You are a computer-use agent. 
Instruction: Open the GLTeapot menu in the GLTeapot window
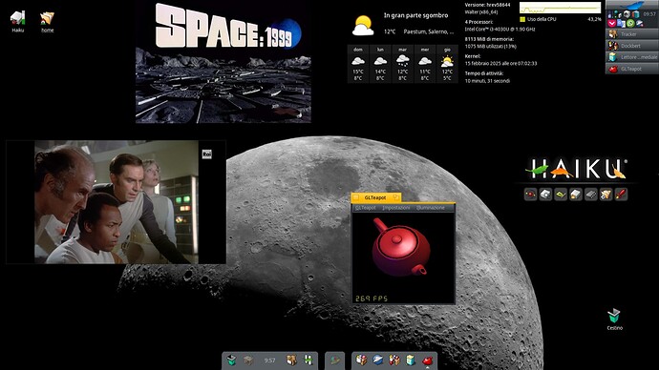click(365, 208)
